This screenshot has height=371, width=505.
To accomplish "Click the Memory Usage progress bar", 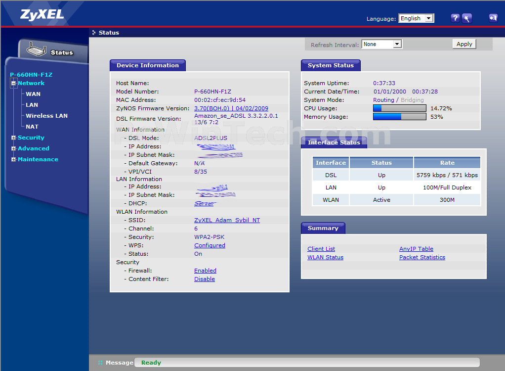I will [400, 117].
